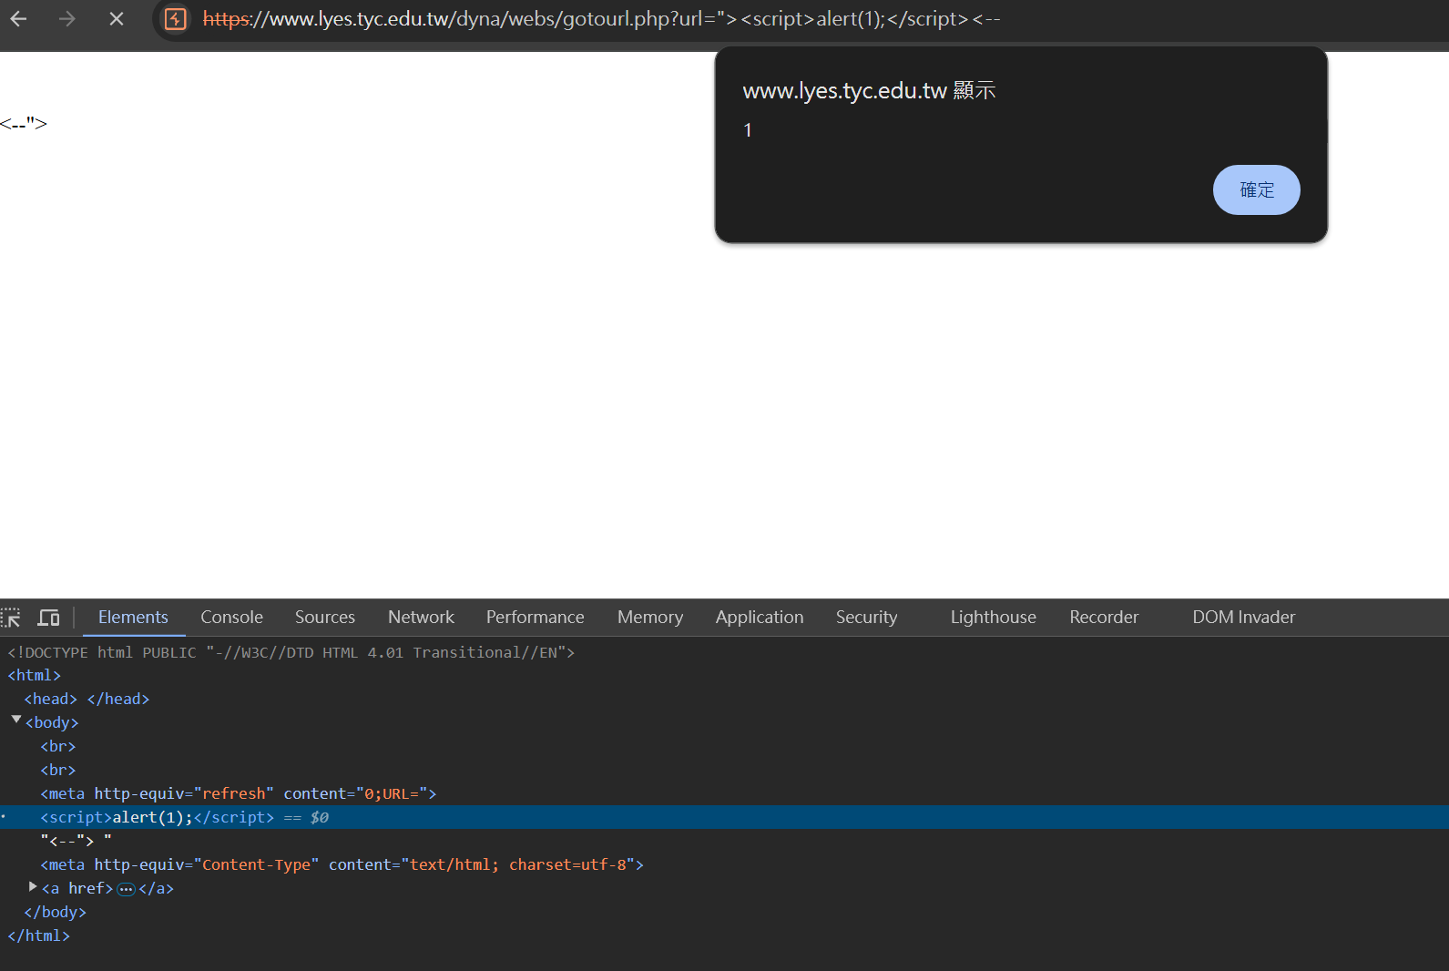Click the <--"> text on the page

click(24, 123)
